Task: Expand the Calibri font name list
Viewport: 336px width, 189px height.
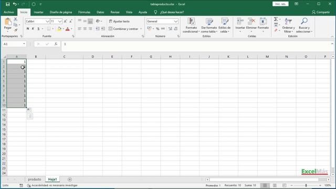Action: (47, 21)
